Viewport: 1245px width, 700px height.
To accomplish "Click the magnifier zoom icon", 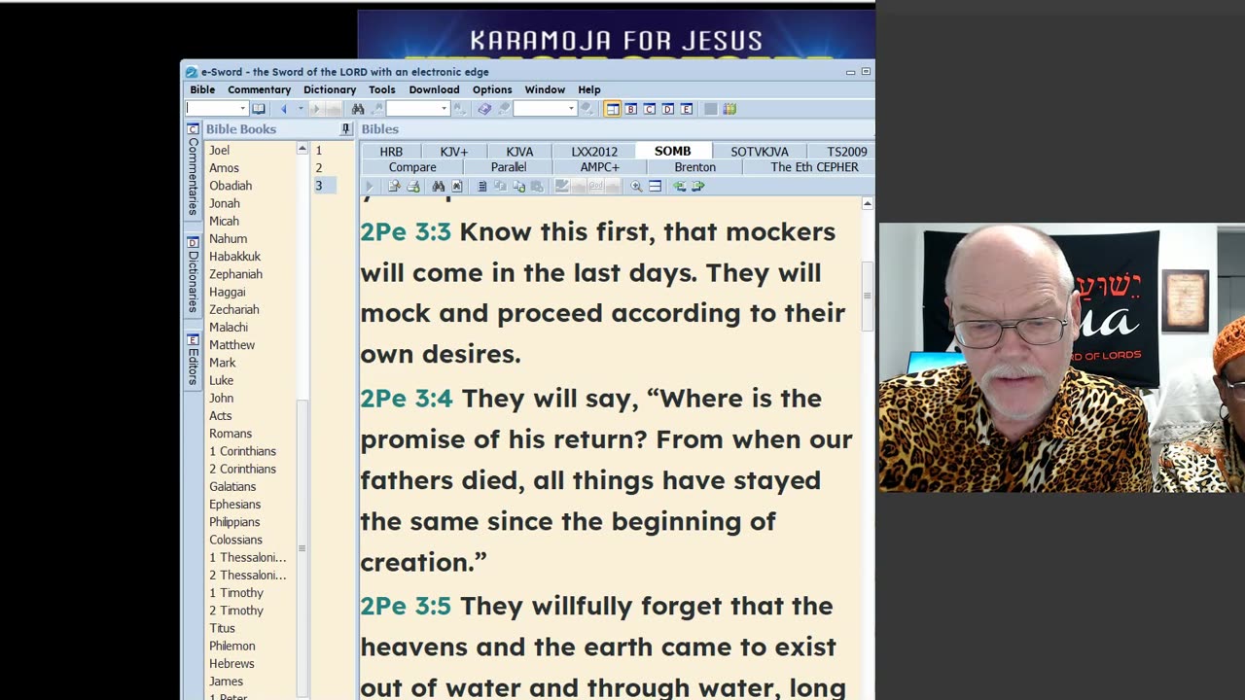I will click(x=636, y=186).
